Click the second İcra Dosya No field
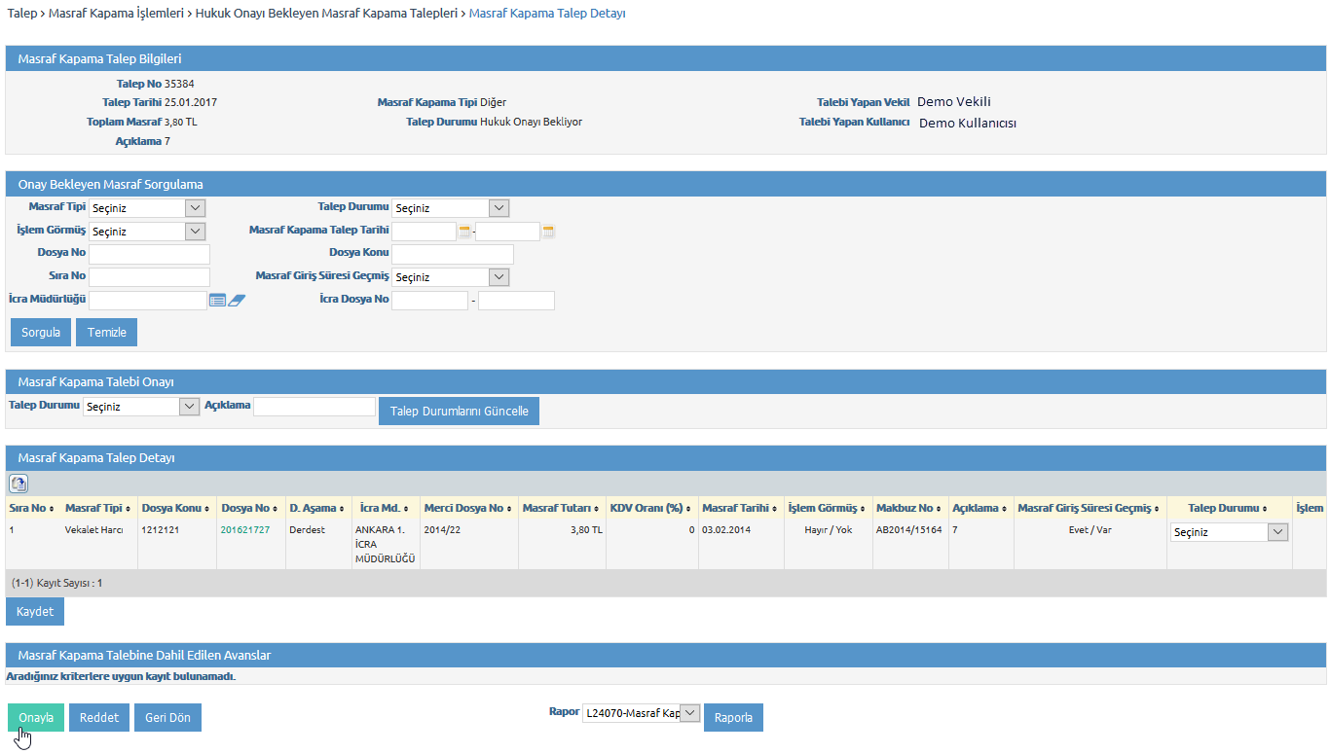Viewport: 1330px width, 754px height. (516, 301)
